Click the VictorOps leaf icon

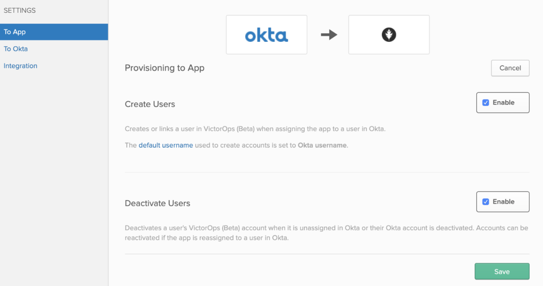(x=388, y=35)
